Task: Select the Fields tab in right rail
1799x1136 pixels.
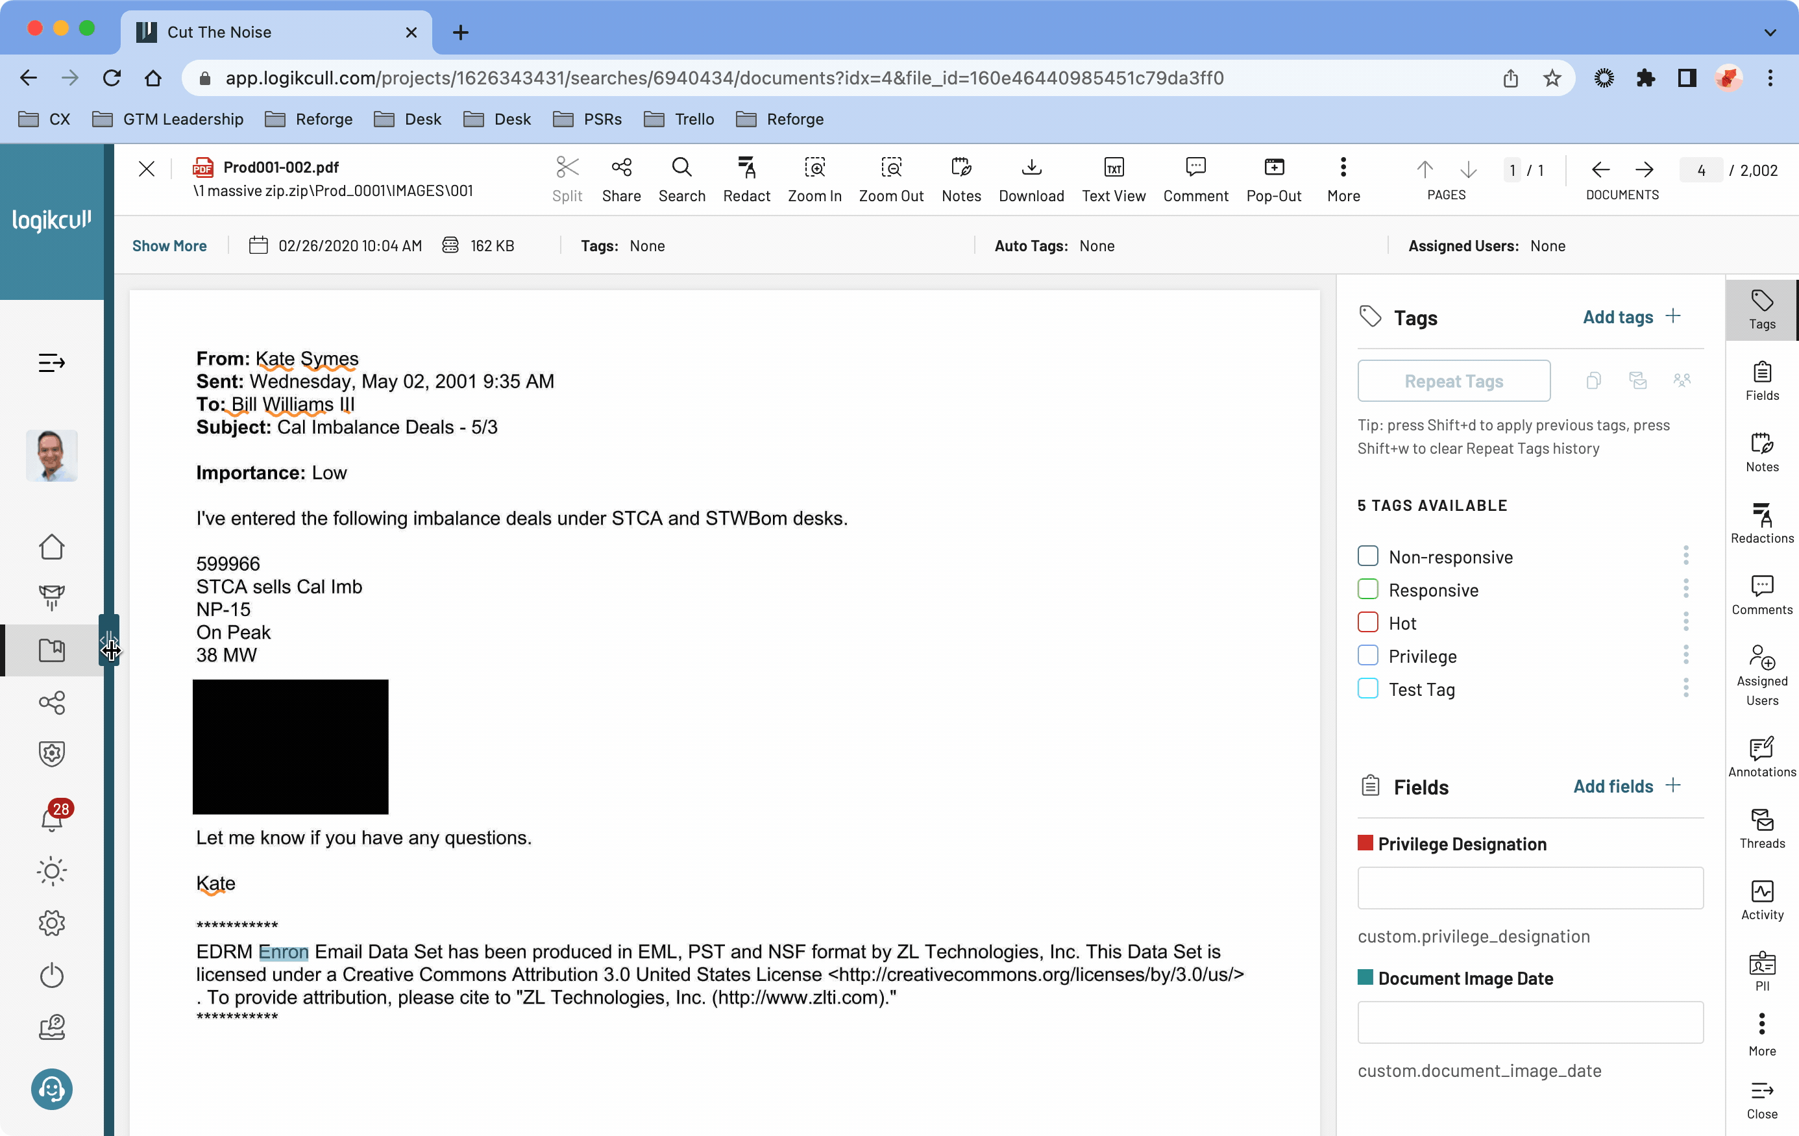Action: [1761, 381]
